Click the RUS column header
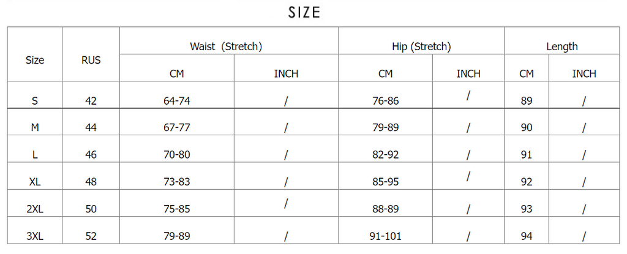 point(91,61)
